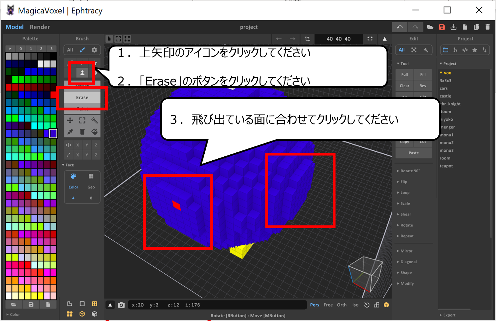Screen dimensions: 496x321
Task: Expand the Loop section
Action: (403, 193)
